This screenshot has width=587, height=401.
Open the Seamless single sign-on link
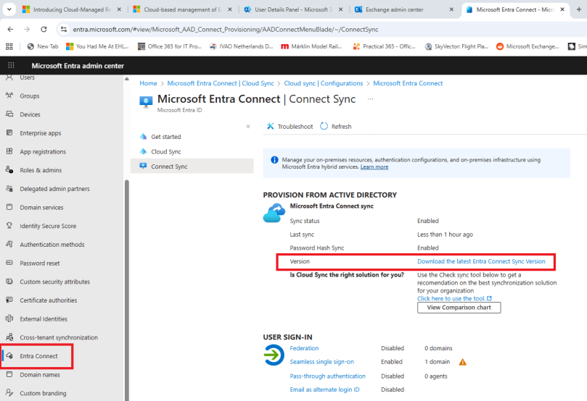(321, 362)
